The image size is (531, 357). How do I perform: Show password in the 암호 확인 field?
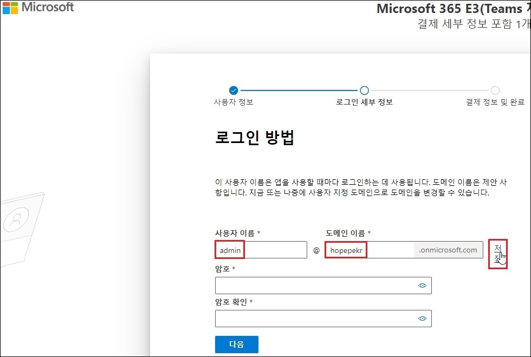(x=422, y=319)
